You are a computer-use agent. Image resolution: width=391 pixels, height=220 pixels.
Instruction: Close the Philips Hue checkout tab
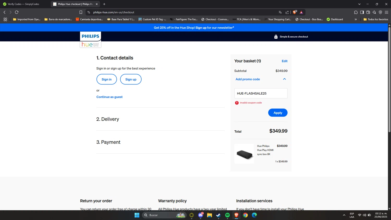coord(97,4)
